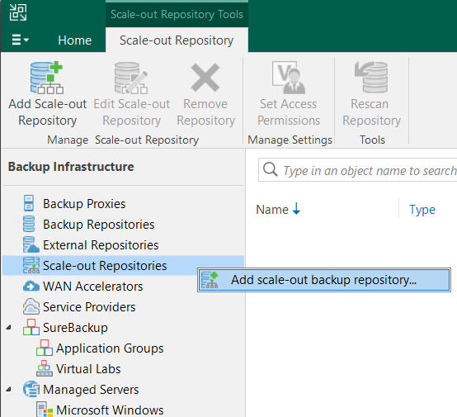
Task: Click the SureBackup colored boxes icon
Action: (31, 327)
